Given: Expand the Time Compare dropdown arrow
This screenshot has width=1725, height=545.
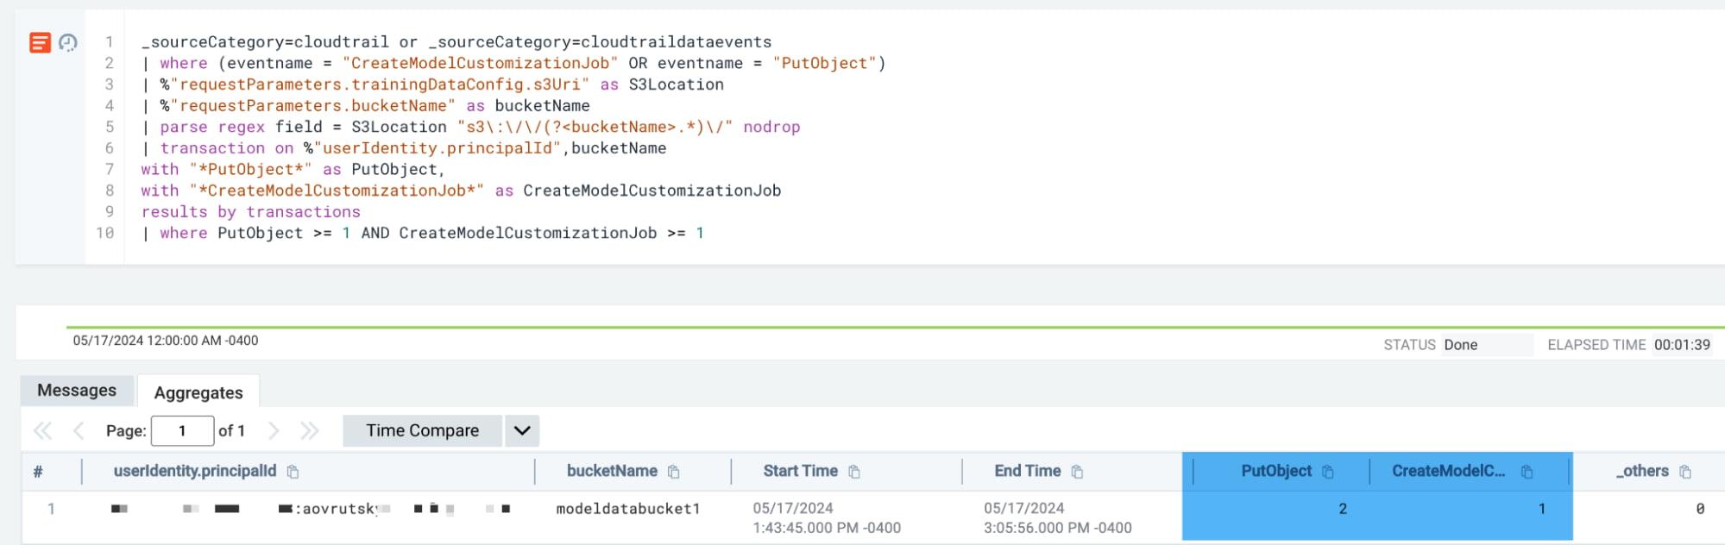Looking at the screenshot, I should (x=522, y=430).
